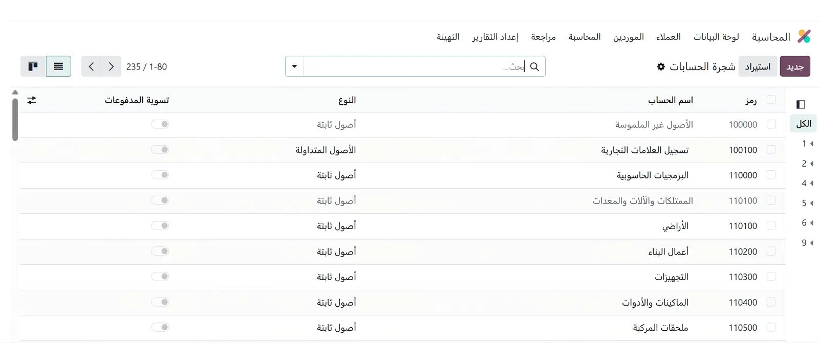819x343 pixels.
Task: Click the جديد button
Action: tap(795, 66)
